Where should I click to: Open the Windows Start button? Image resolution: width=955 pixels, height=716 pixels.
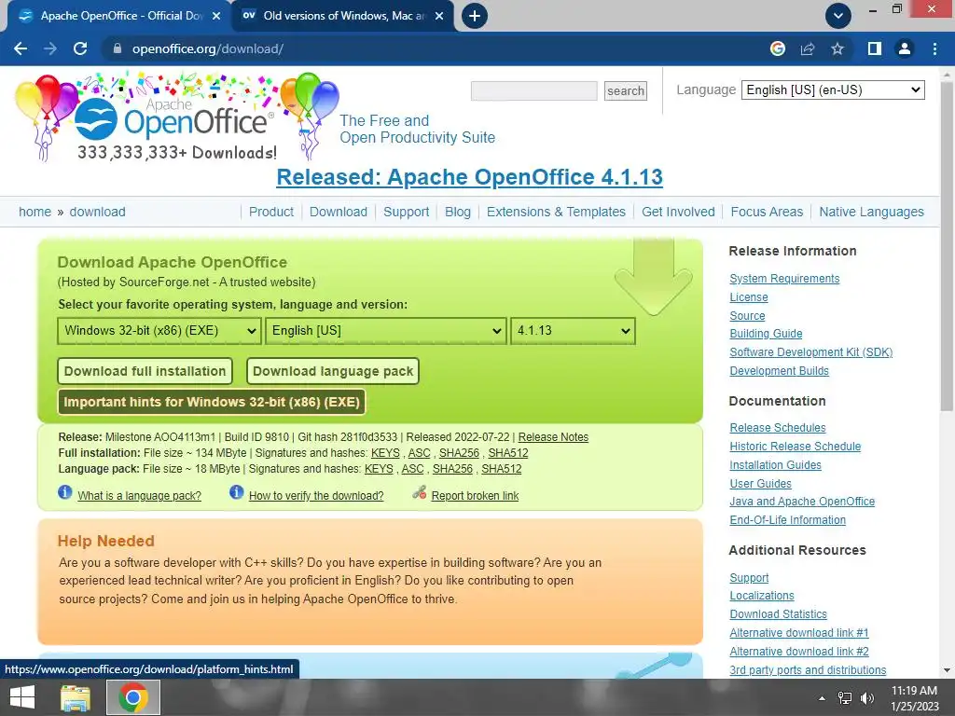pyautogui.click(x=22, y=697)
